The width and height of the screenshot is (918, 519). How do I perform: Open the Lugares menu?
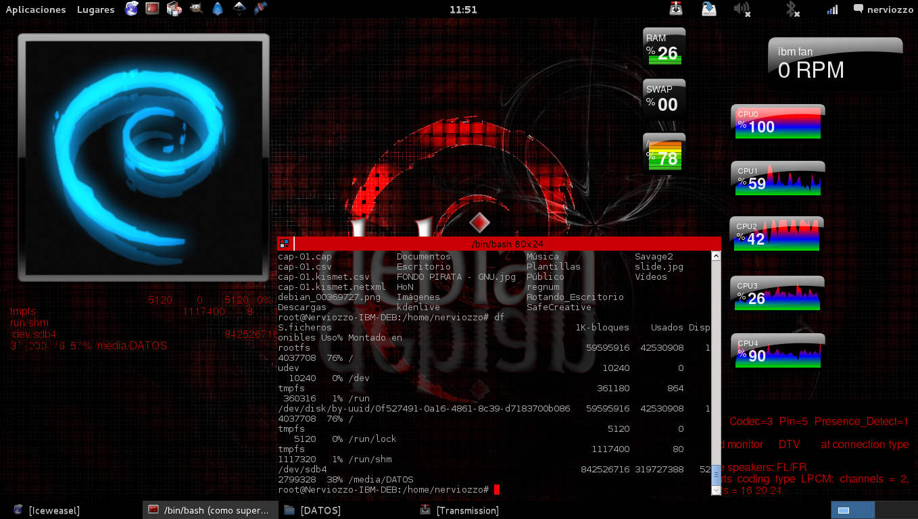pos(95,9)
